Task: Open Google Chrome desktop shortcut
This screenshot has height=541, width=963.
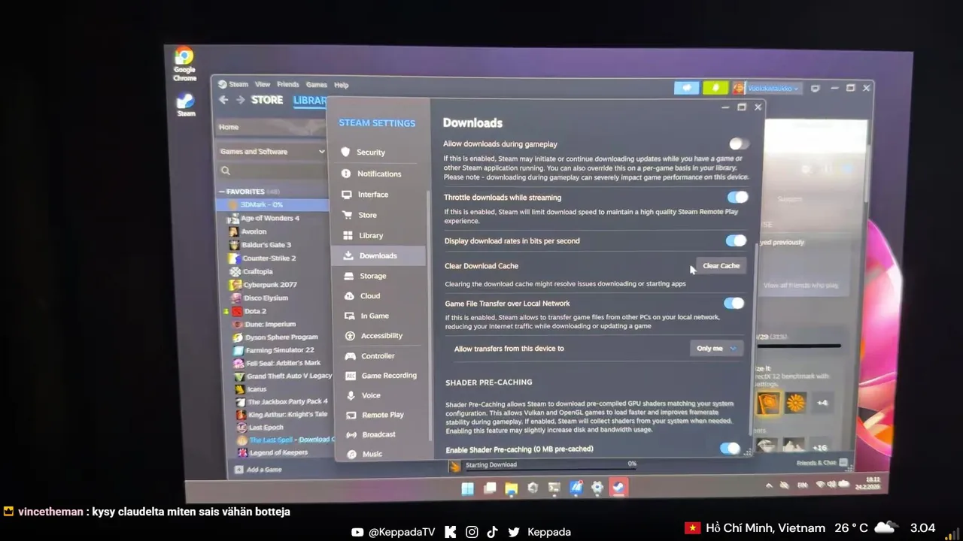Action: point(184,64)
